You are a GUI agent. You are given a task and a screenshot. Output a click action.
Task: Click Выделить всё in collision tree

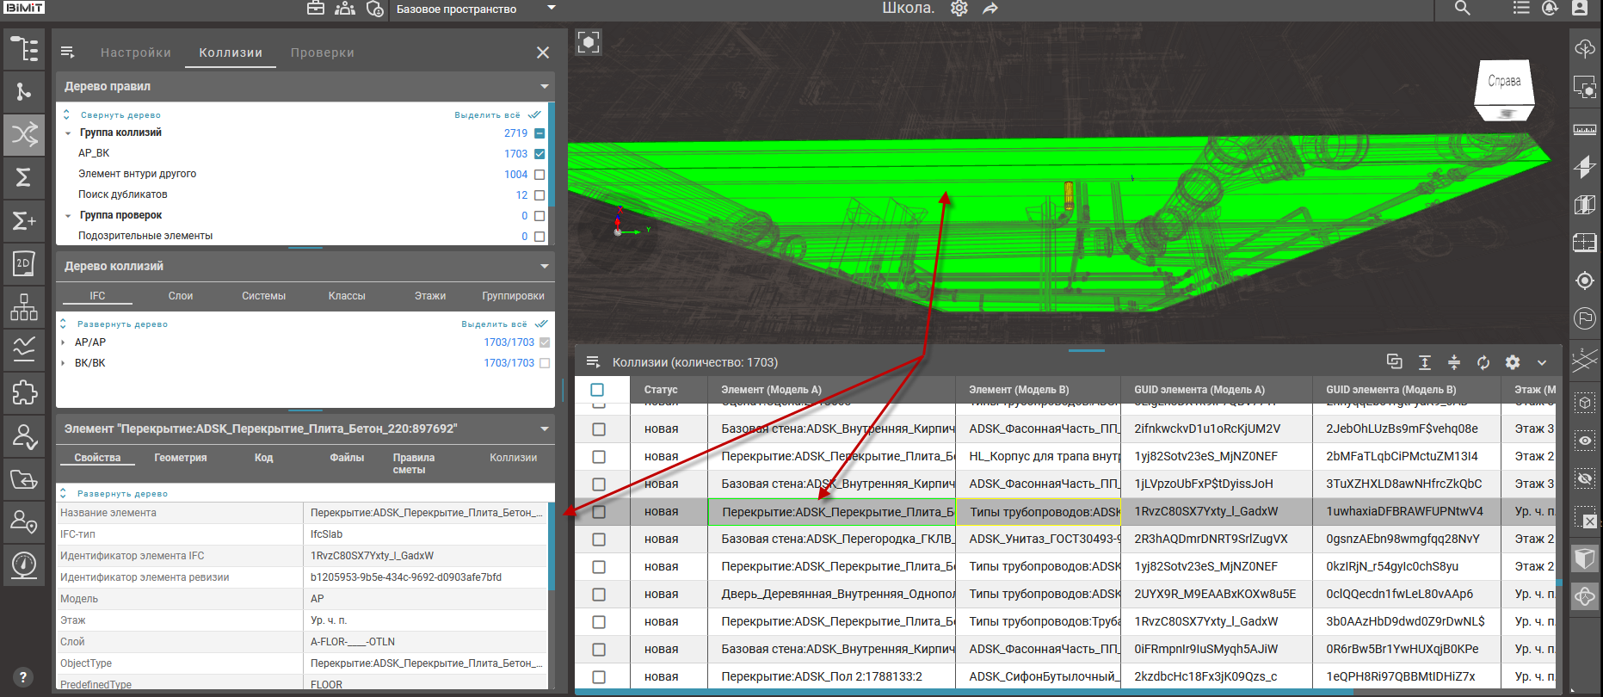click(x=494, y=324)
